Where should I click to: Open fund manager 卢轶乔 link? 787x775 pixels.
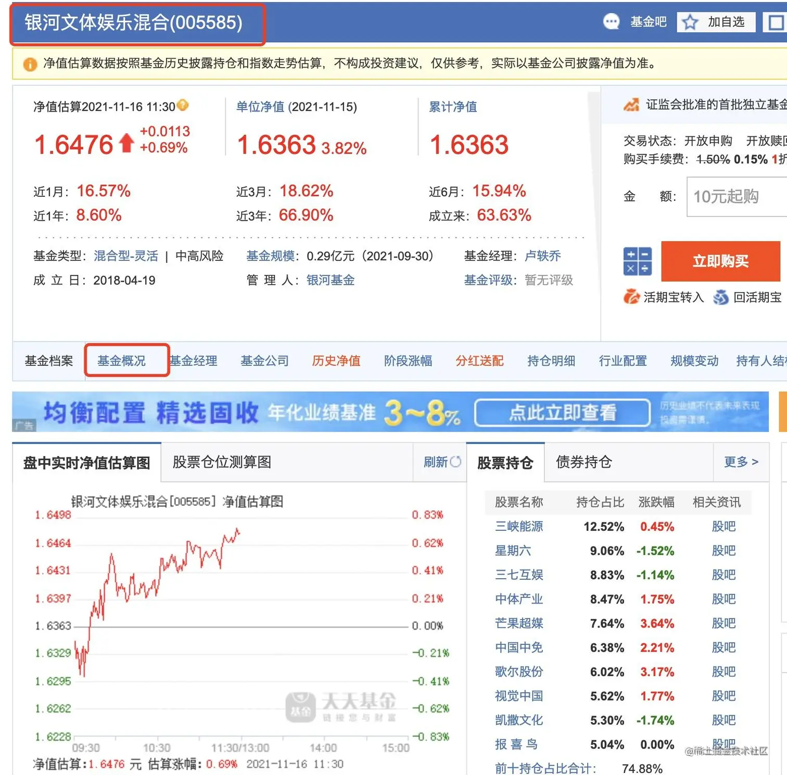click(543, 256)
